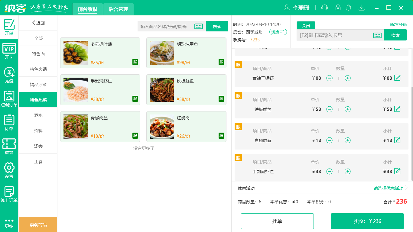Select the 饮料 category

click(x=38, y=131)
